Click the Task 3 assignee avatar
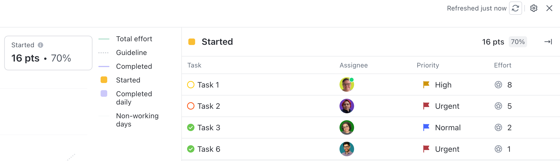The height and width of the screenshot is (161, 560). 347,127
